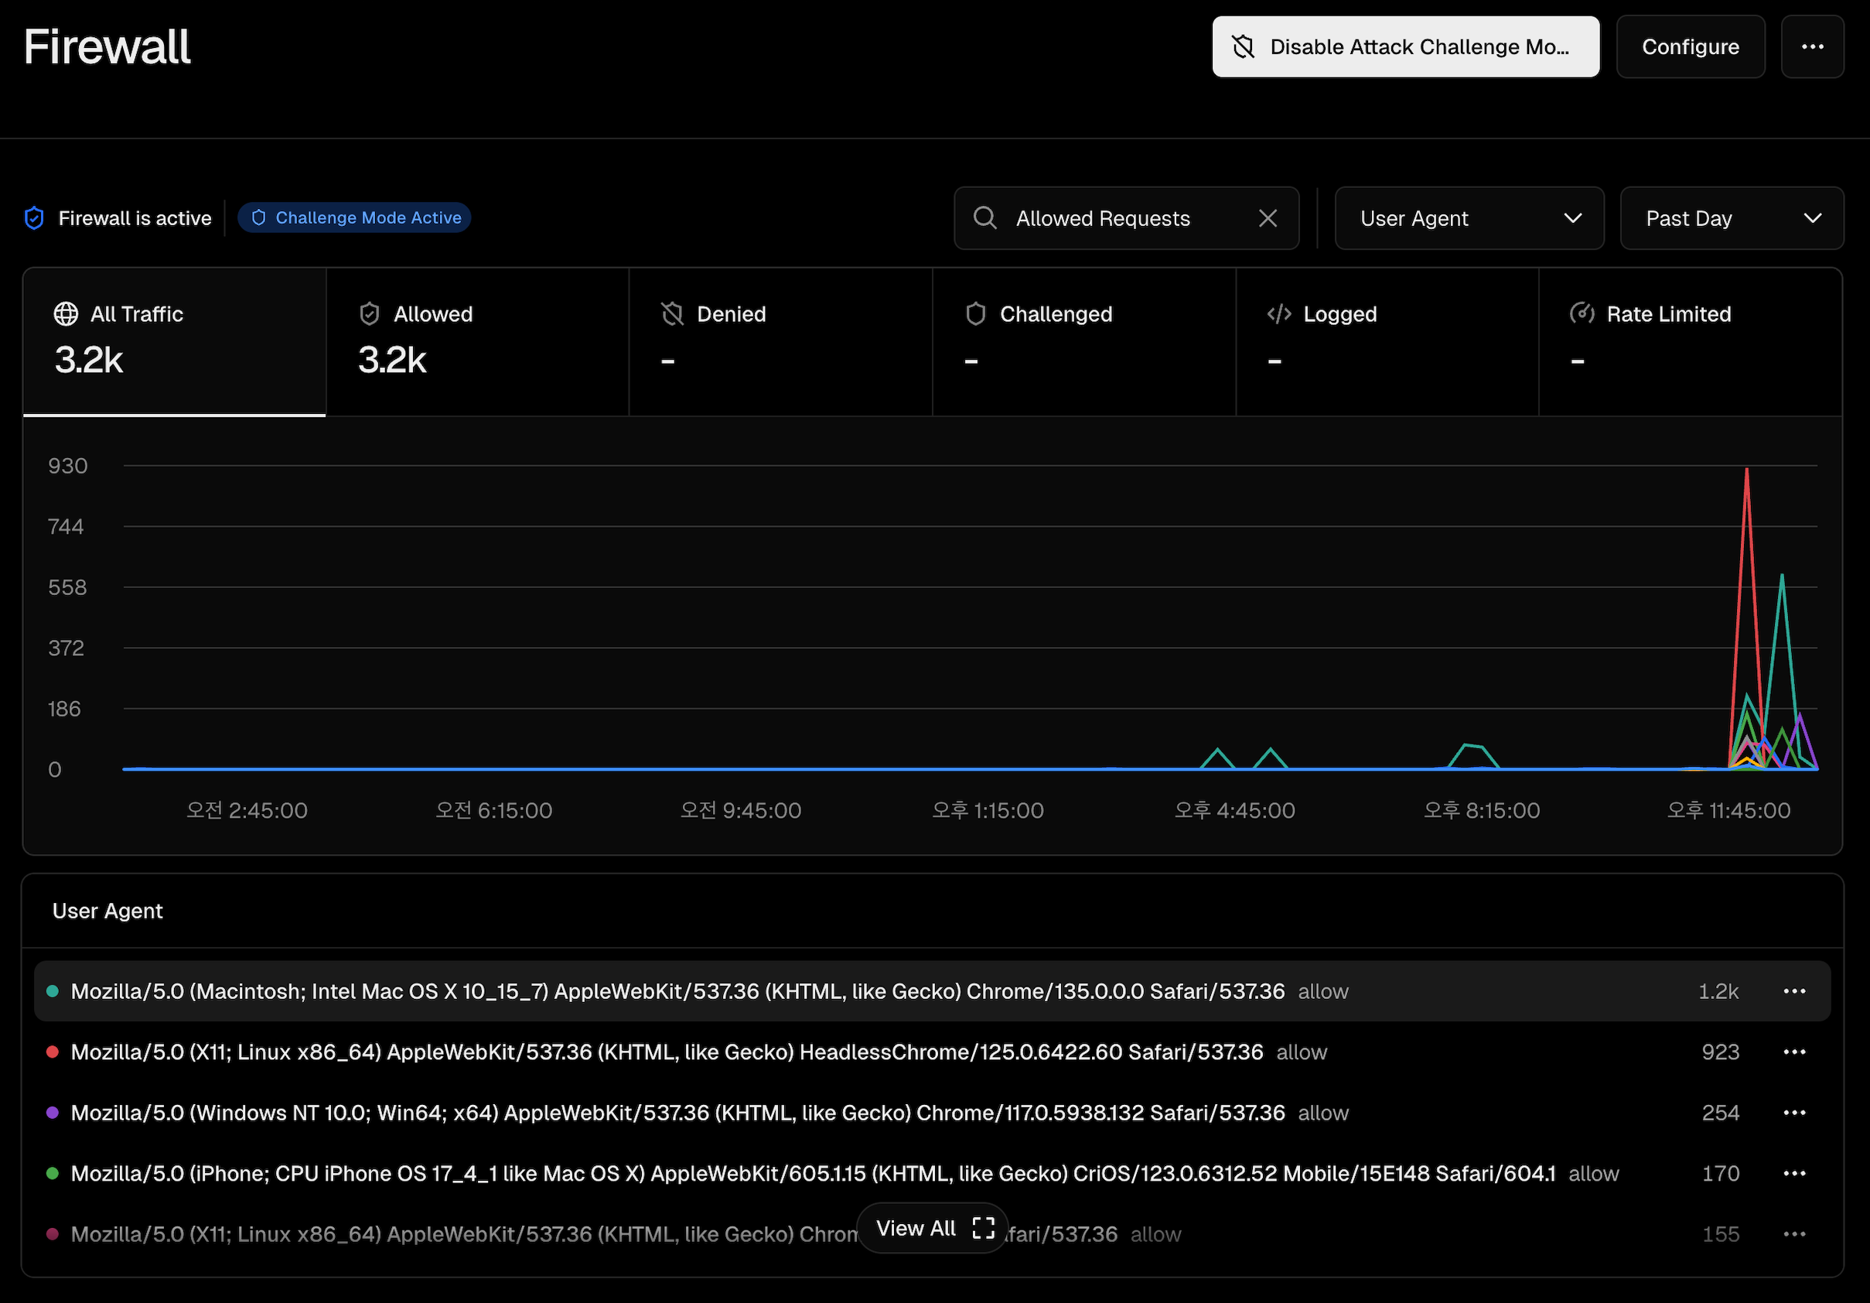The width and height of the screenshot is (1870, 1303).
Task: Open options menu for HeadlessChrome user agent row
Action: 1794,1052
